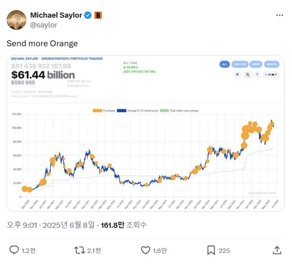The image size is (292, 265).
Task: Open the @saylor handle link
Action: [44, 25]
